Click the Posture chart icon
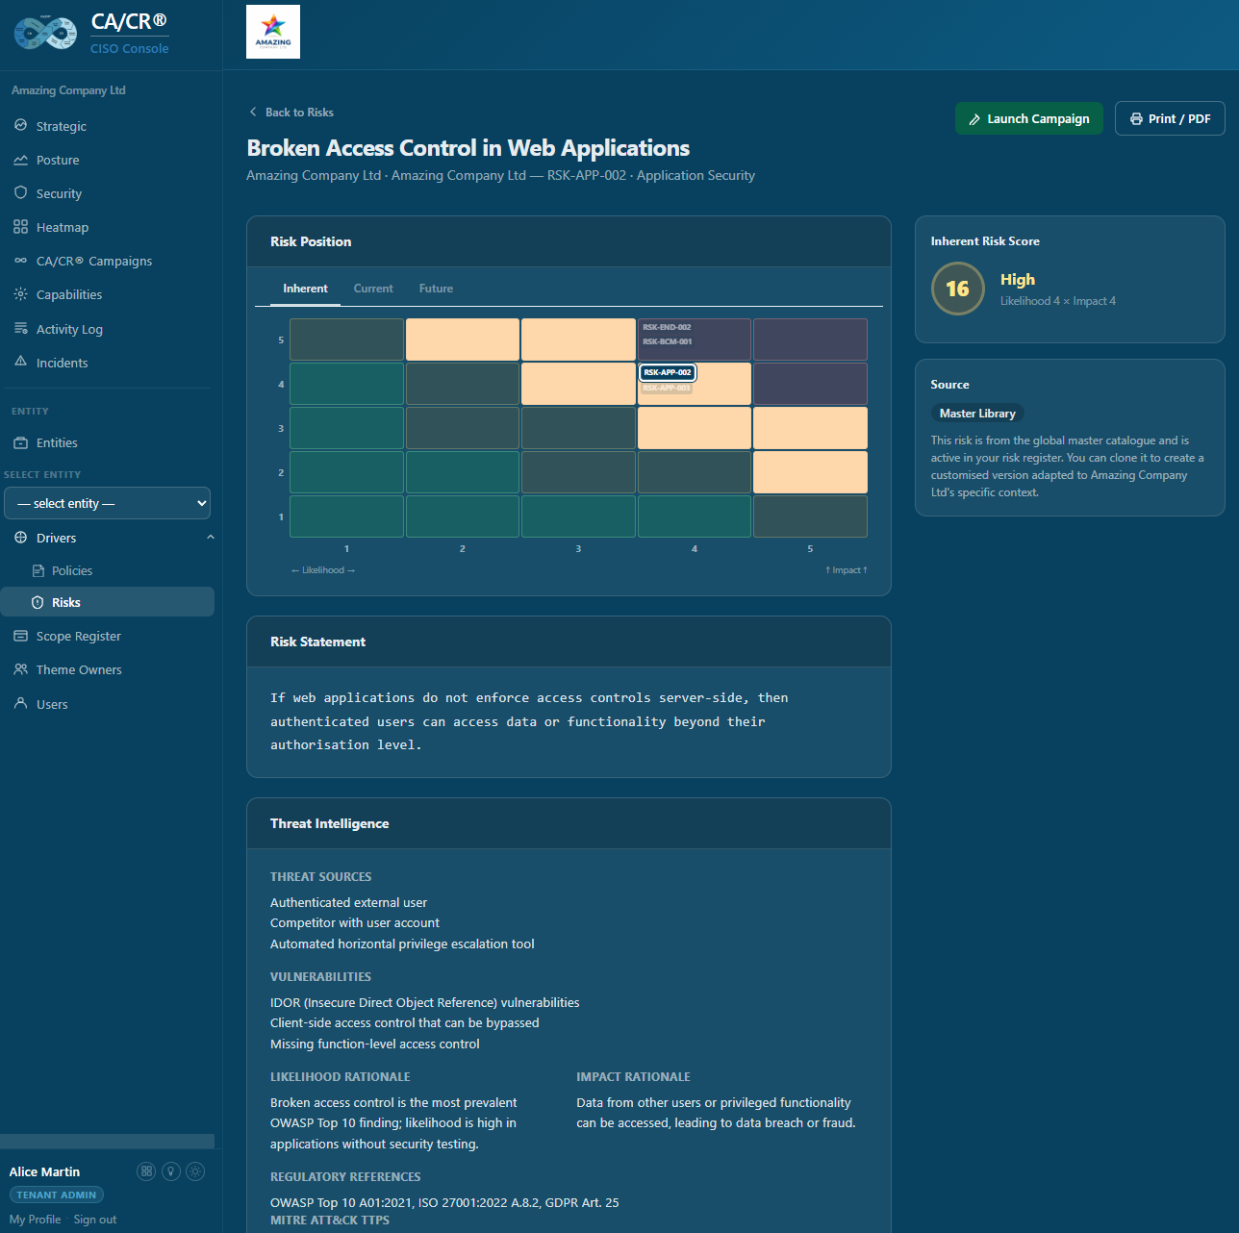This screenshot has width=1239, height=1233. pos(21,160)
